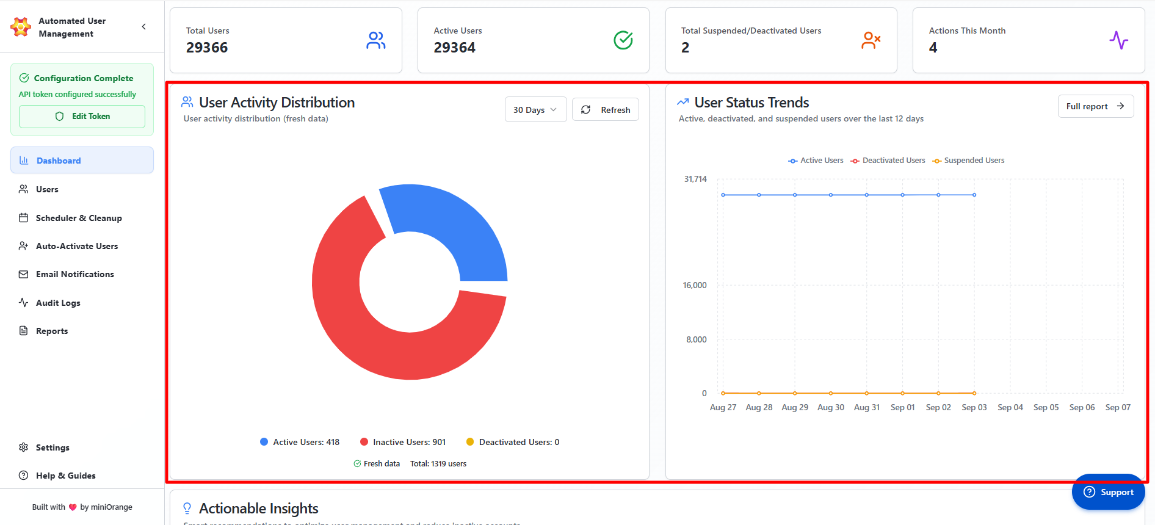This screenshot has width=1155, height=525.
Task: Click the envelope icon for Email Notifications
Action: click(x=24, y=274)
